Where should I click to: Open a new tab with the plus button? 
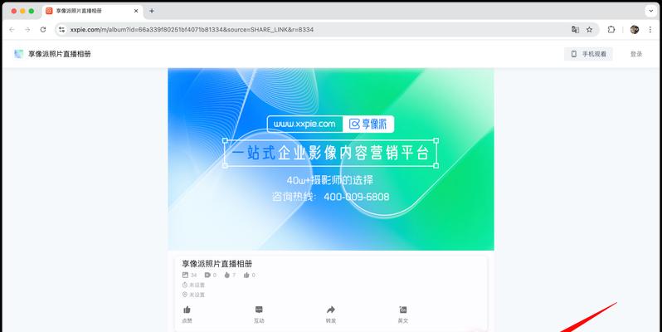pos(152,11)
